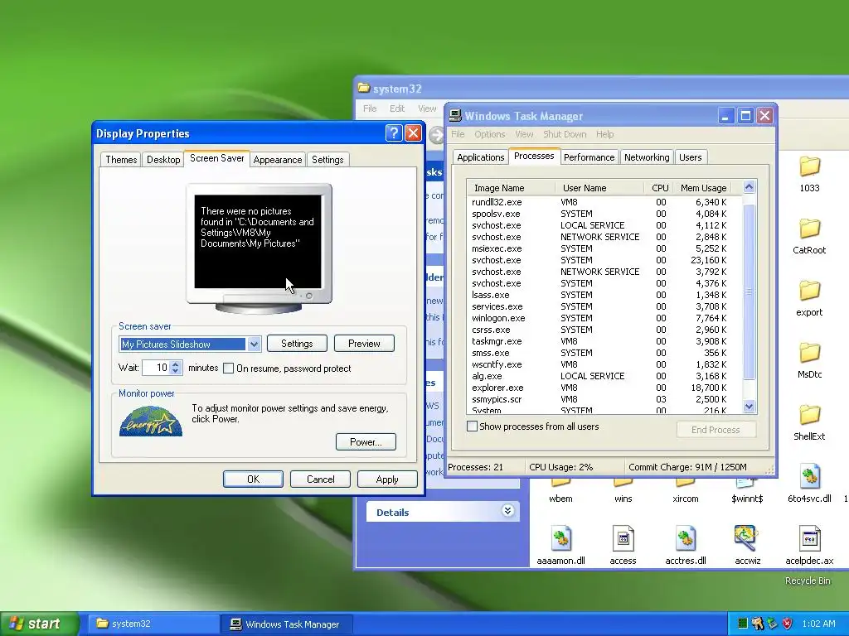Select the accwiz program icon
Viewport: 849px width, 636px height.
coord(747,538)
